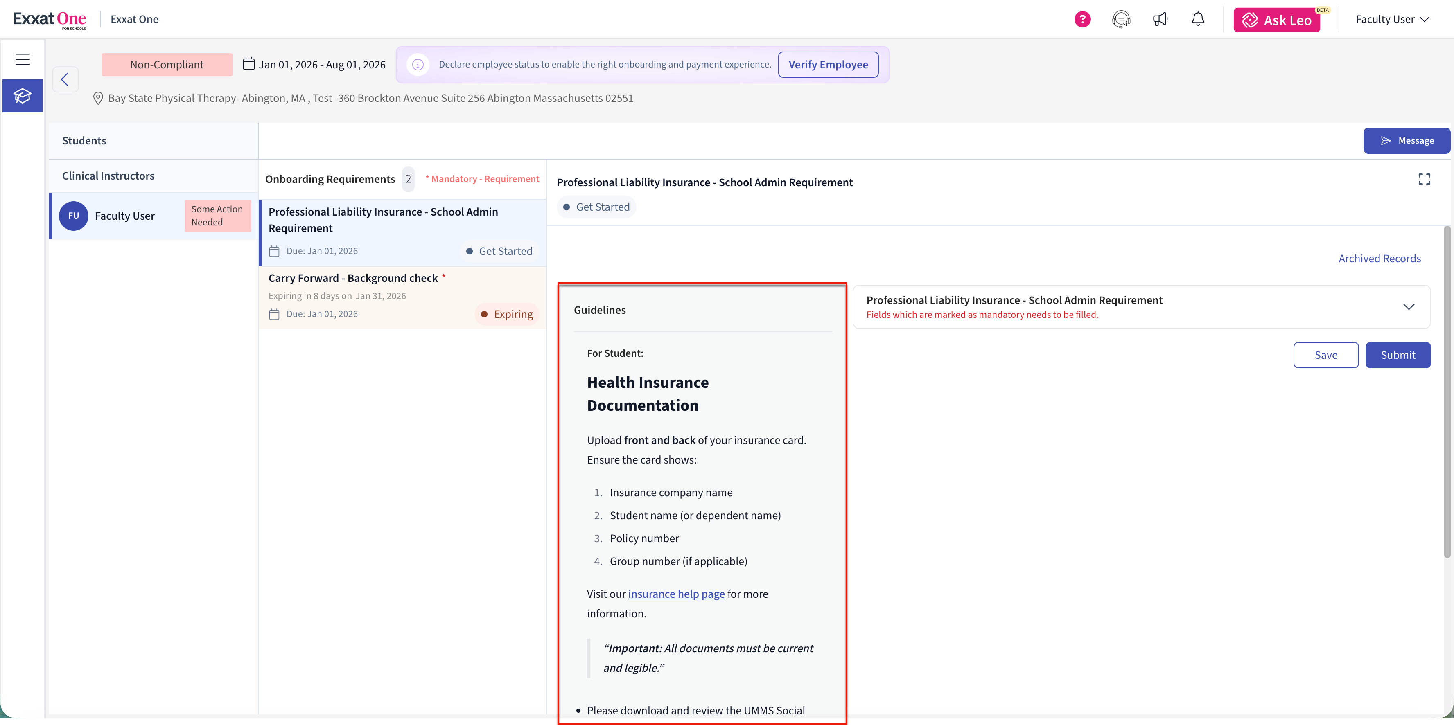The height and width of the screenshot is (725, 1454).
Task: Expand Professional Liability Insurance form section
Action: [1408, 307]
